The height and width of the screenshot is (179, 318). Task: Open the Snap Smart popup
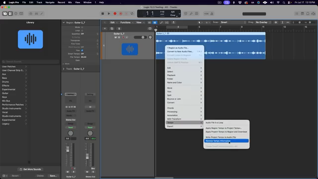(233, 22)
